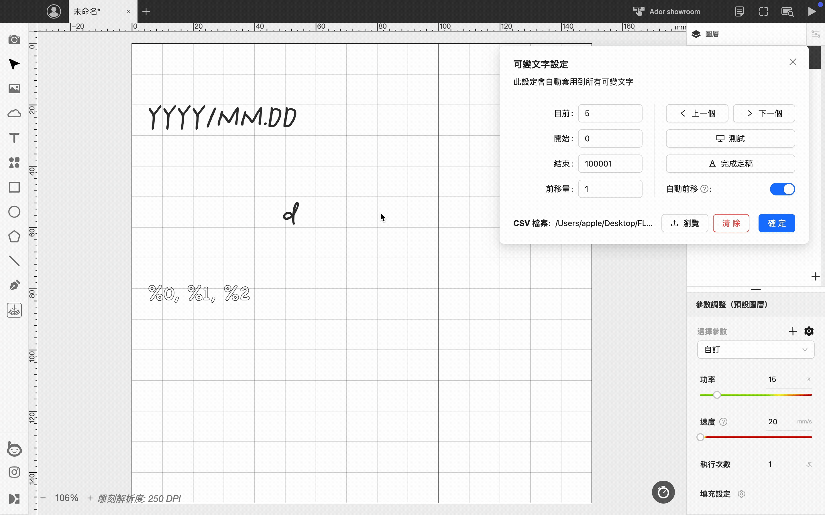Image resolution: width=825 pixels, height=515 pixels.
Task: Click the Go play button
Action: [x=812, y=11]
